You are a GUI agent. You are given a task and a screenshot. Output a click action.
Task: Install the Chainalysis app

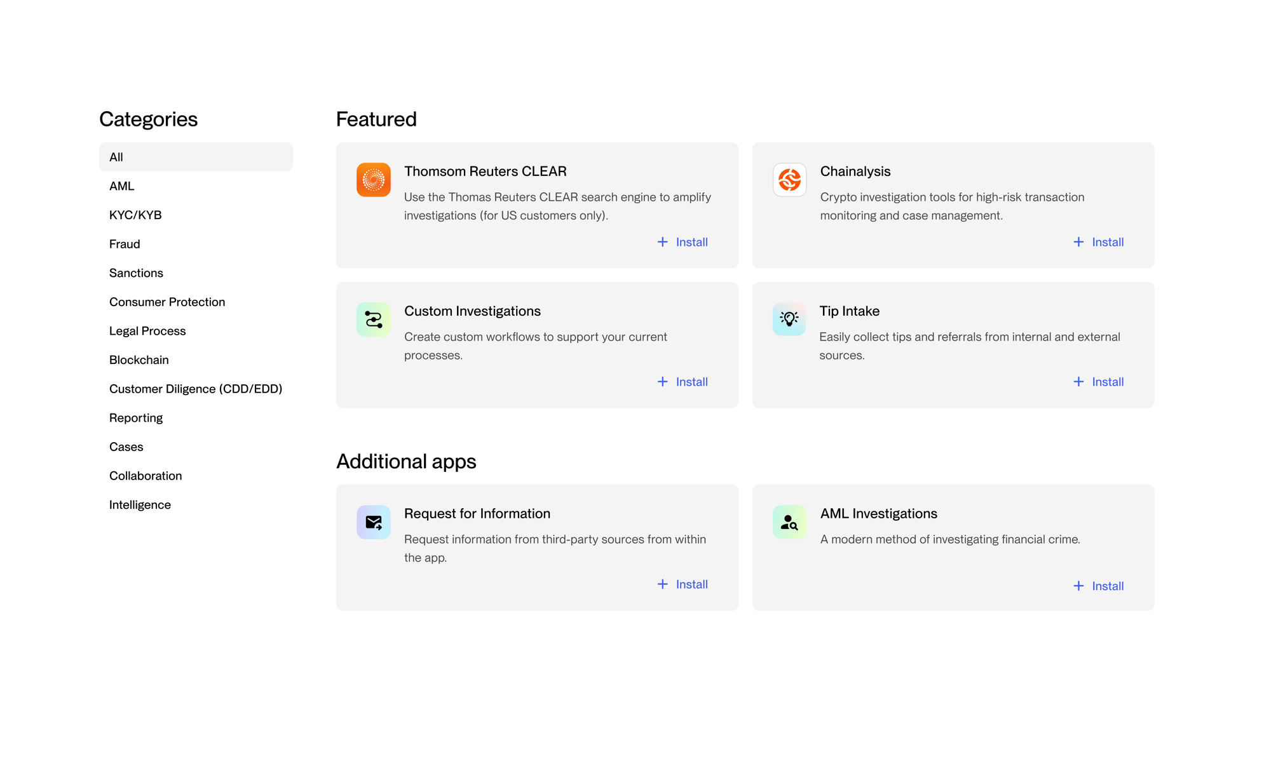(1098, 242)
